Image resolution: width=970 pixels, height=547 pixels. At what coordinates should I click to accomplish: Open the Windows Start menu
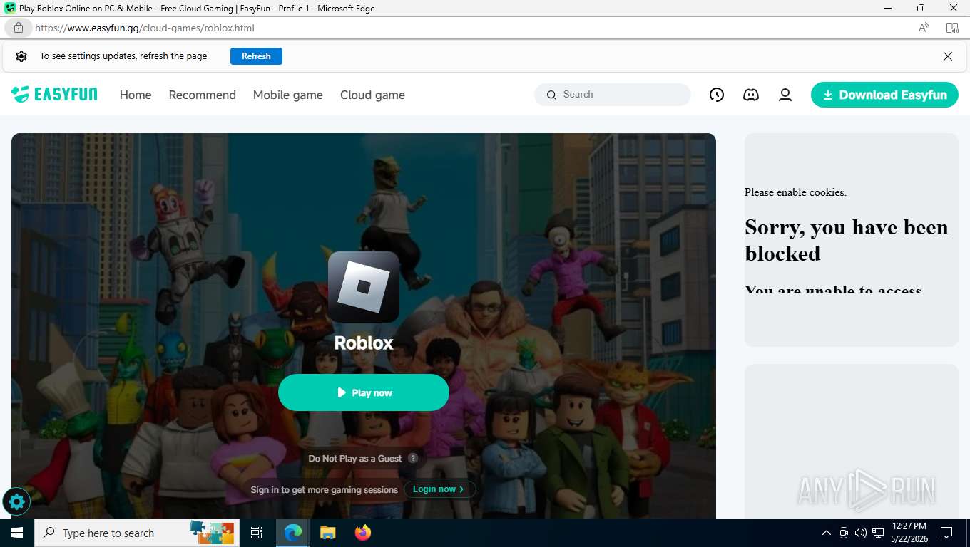(17, 533)
